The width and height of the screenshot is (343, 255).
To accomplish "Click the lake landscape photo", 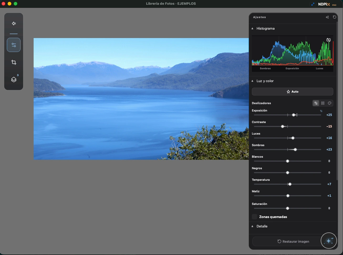I will 141,99.
